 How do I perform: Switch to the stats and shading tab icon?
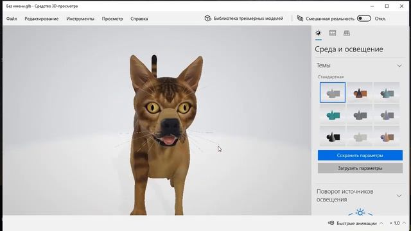(x=333, y=33)
